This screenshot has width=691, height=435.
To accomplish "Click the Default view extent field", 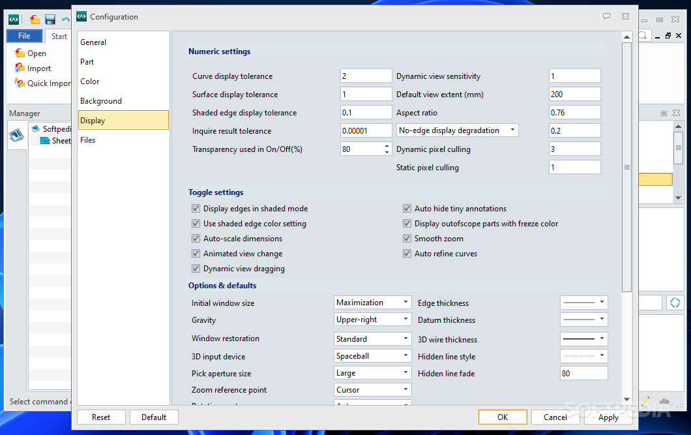I will pyautogui.click(x=575, y=94).
